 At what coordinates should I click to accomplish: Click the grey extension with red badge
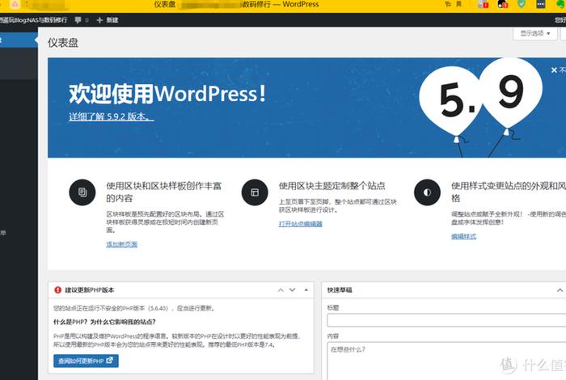pos(483,4)
